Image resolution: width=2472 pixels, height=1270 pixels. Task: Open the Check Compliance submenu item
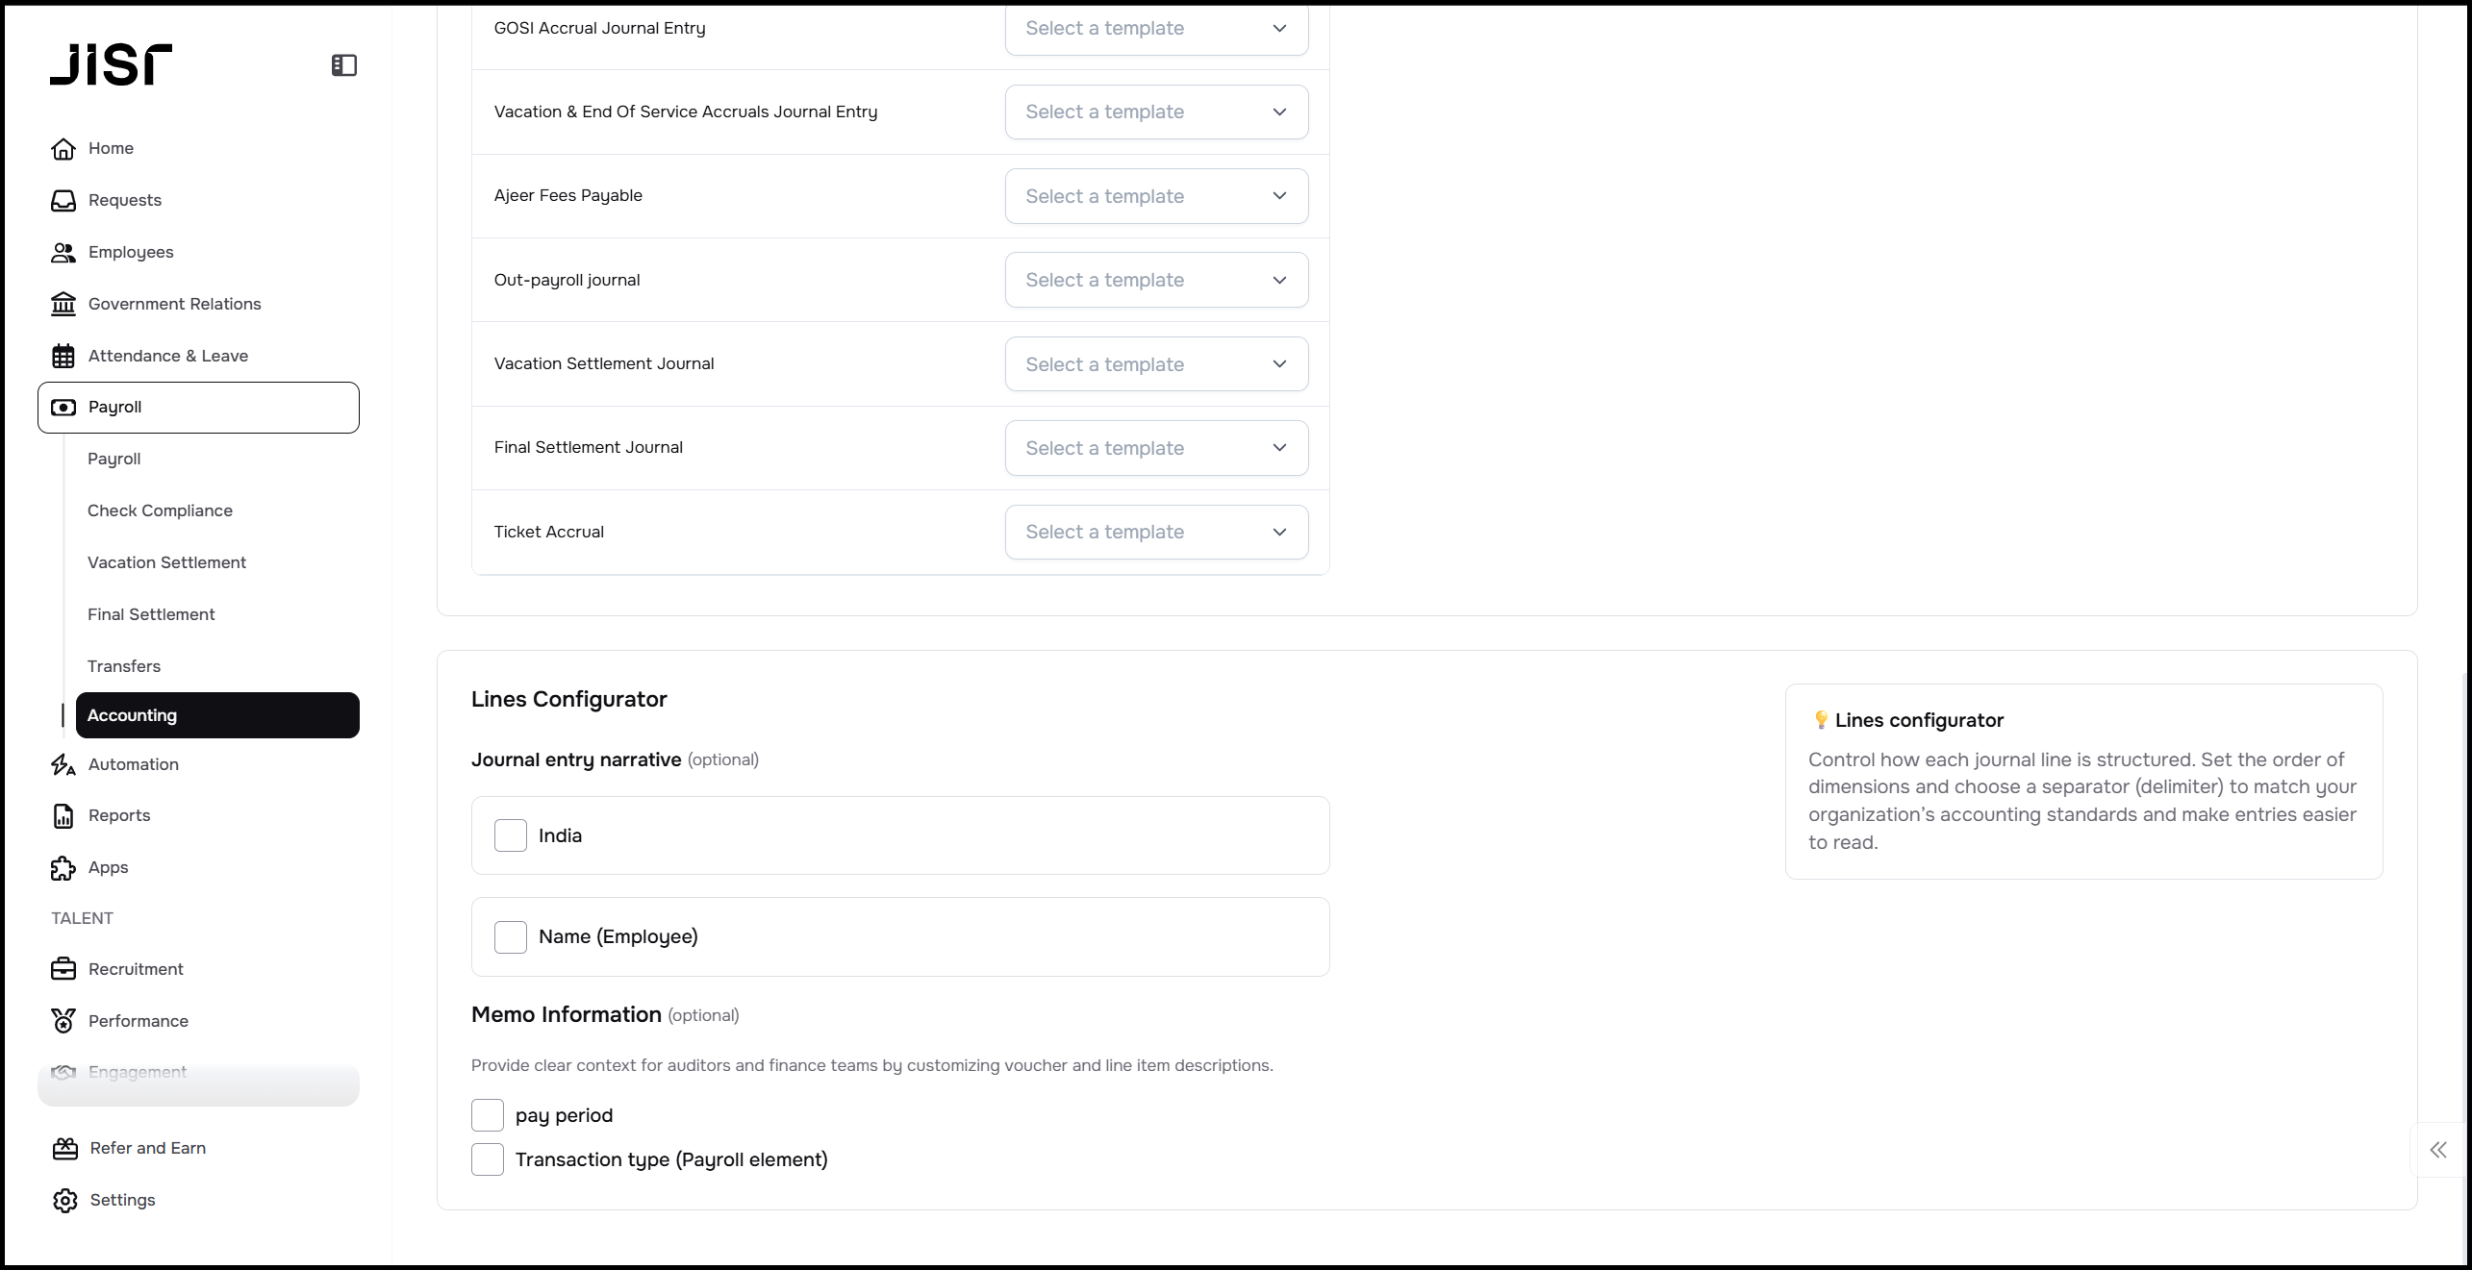(160, 510)
